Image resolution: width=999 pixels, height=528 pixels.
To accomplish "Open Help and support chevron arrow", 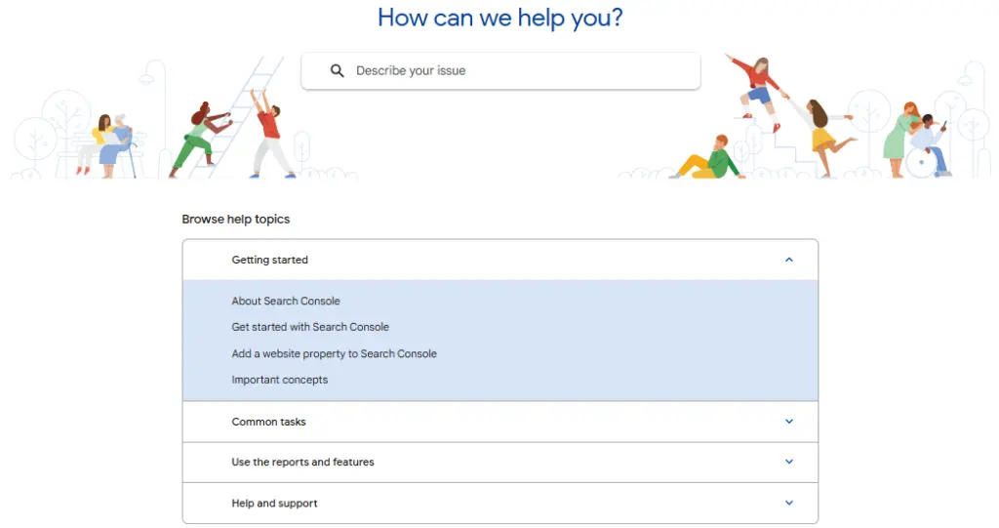I will (789, 504).
